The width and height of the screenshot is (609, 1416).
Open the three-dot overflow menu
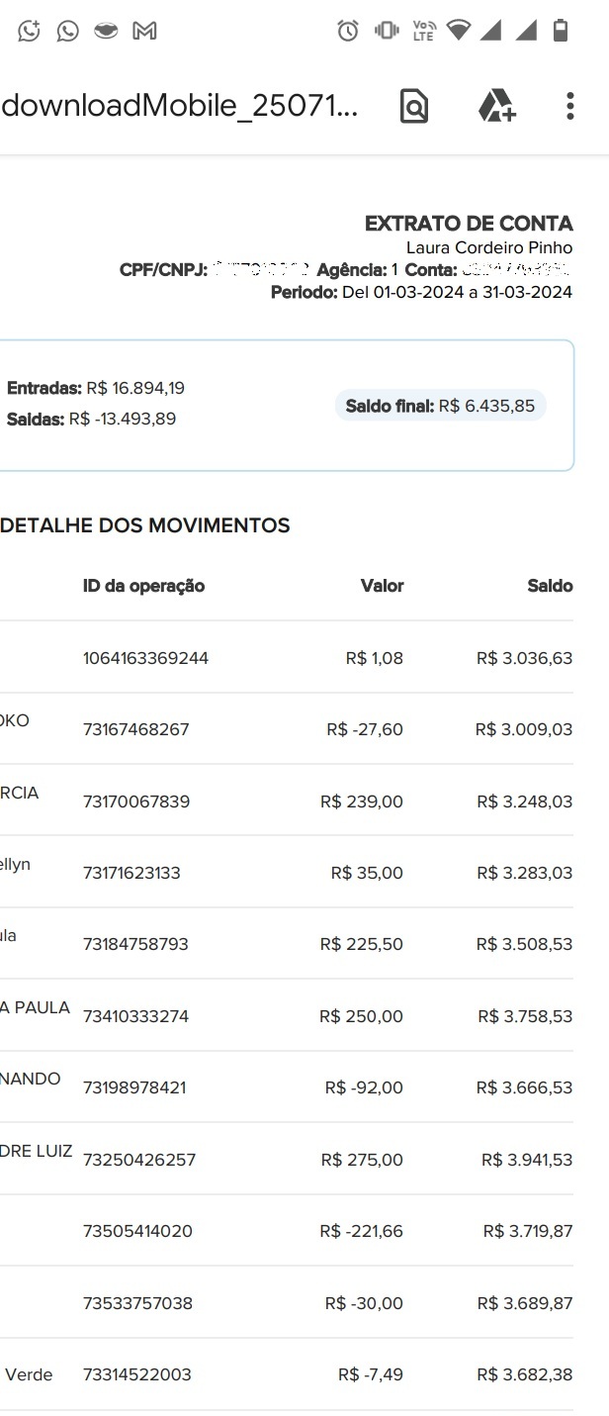click(570, 105)
